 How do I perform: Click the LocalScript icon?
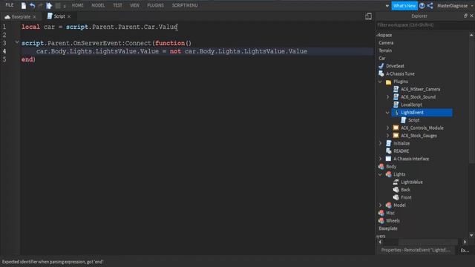pos(396,105)
